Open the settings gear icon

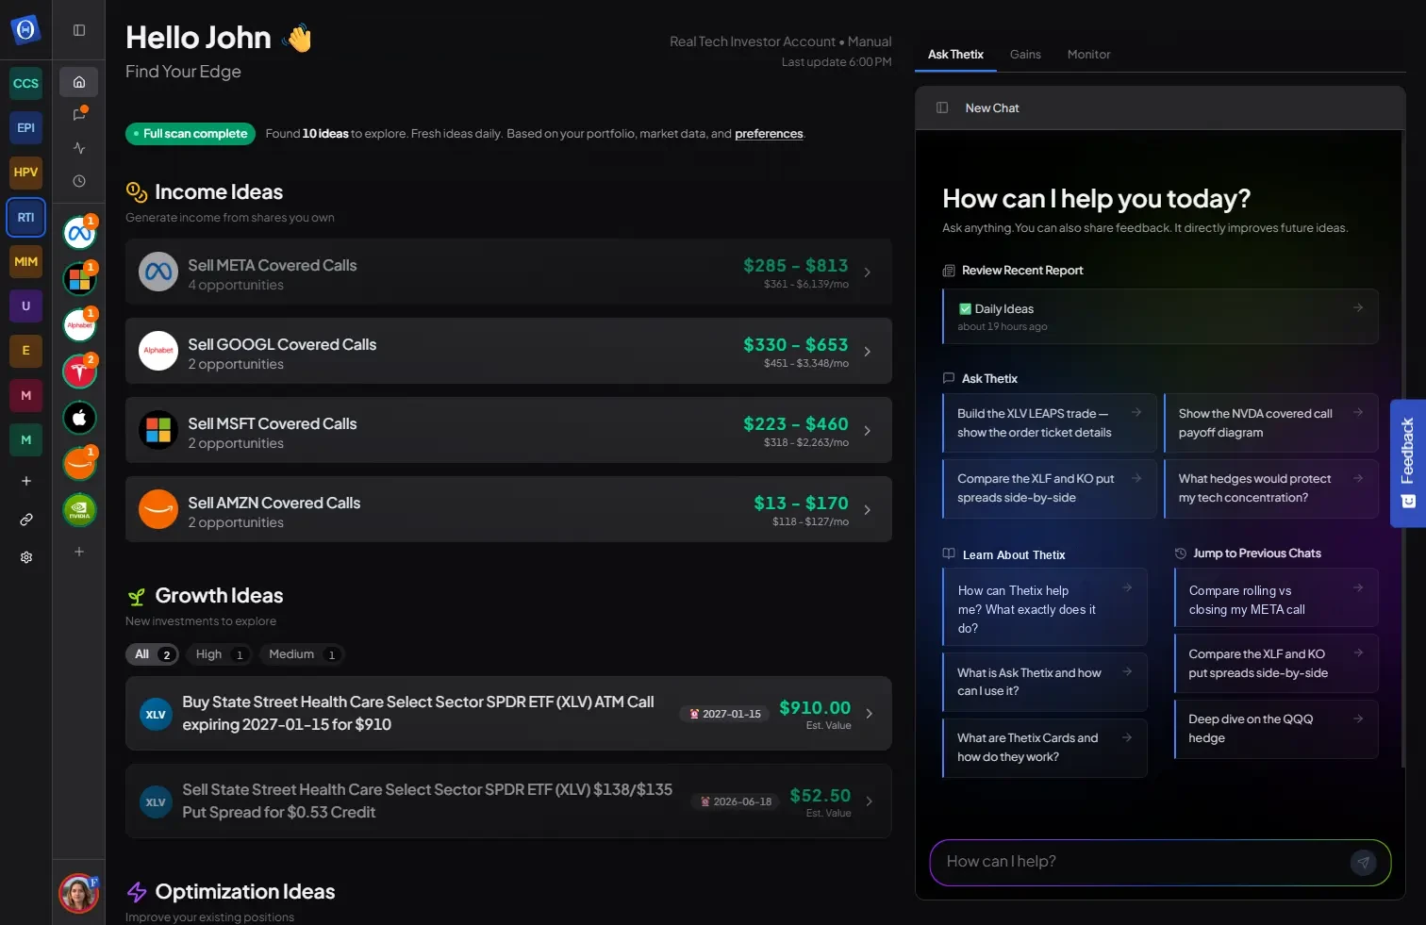pyautogui.click(x=26, y=557)
